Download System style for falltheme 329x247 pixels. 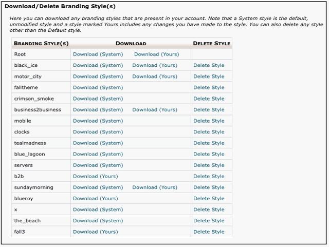(98, 87)
